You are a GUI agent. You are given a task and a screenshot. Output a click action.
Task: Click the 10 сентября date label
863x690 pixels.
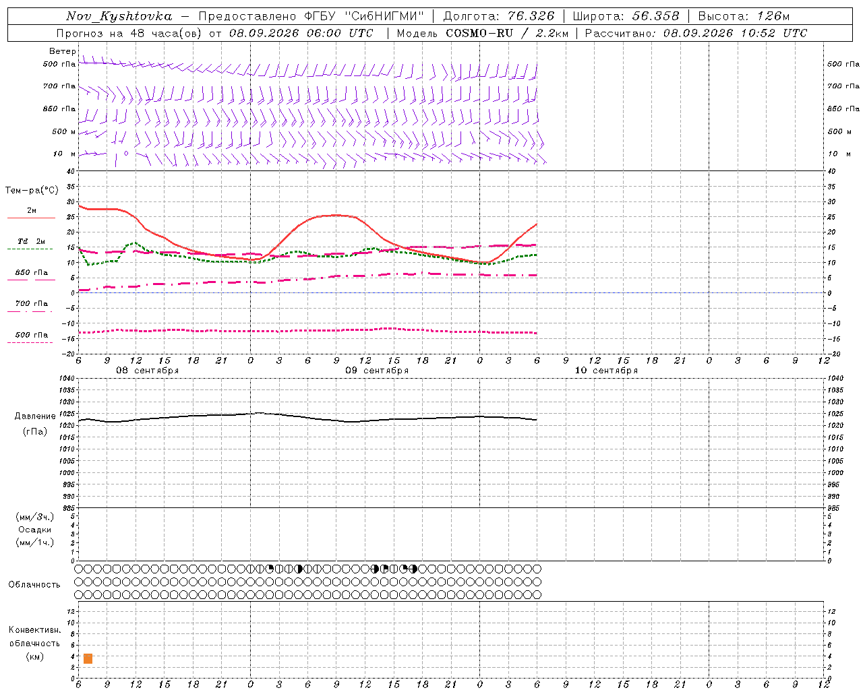pos(606,371)
